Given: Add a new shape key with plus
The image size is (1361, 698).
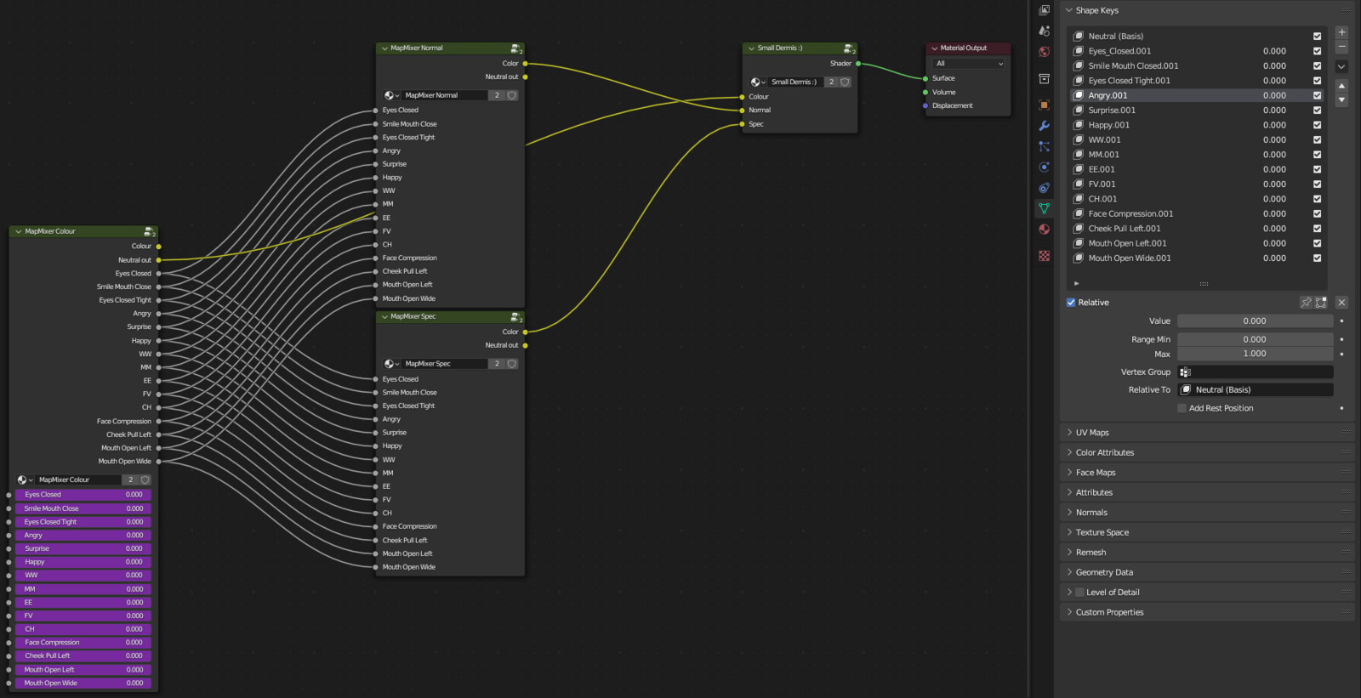Looking at the screenshot, I should pos(1341,32).
